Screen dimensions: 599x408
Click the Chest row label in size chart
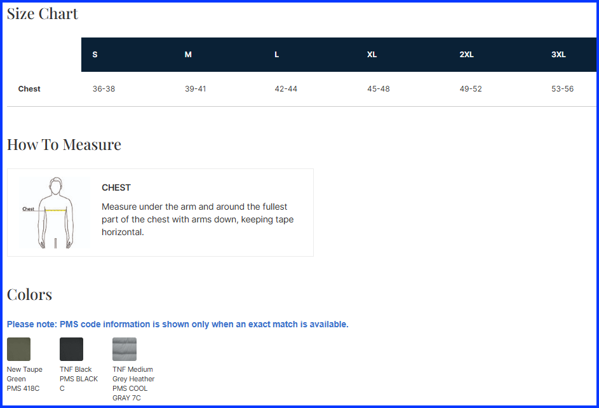coord(29,89)
